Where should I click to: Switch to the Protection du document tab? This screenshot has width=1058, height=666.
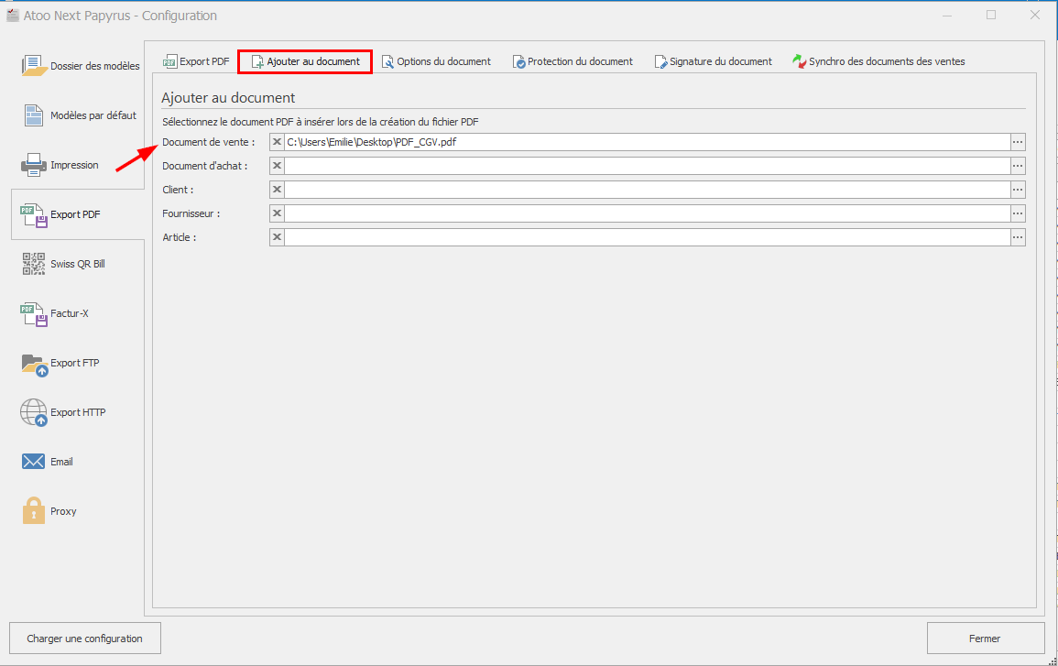(x=573, y=61)
